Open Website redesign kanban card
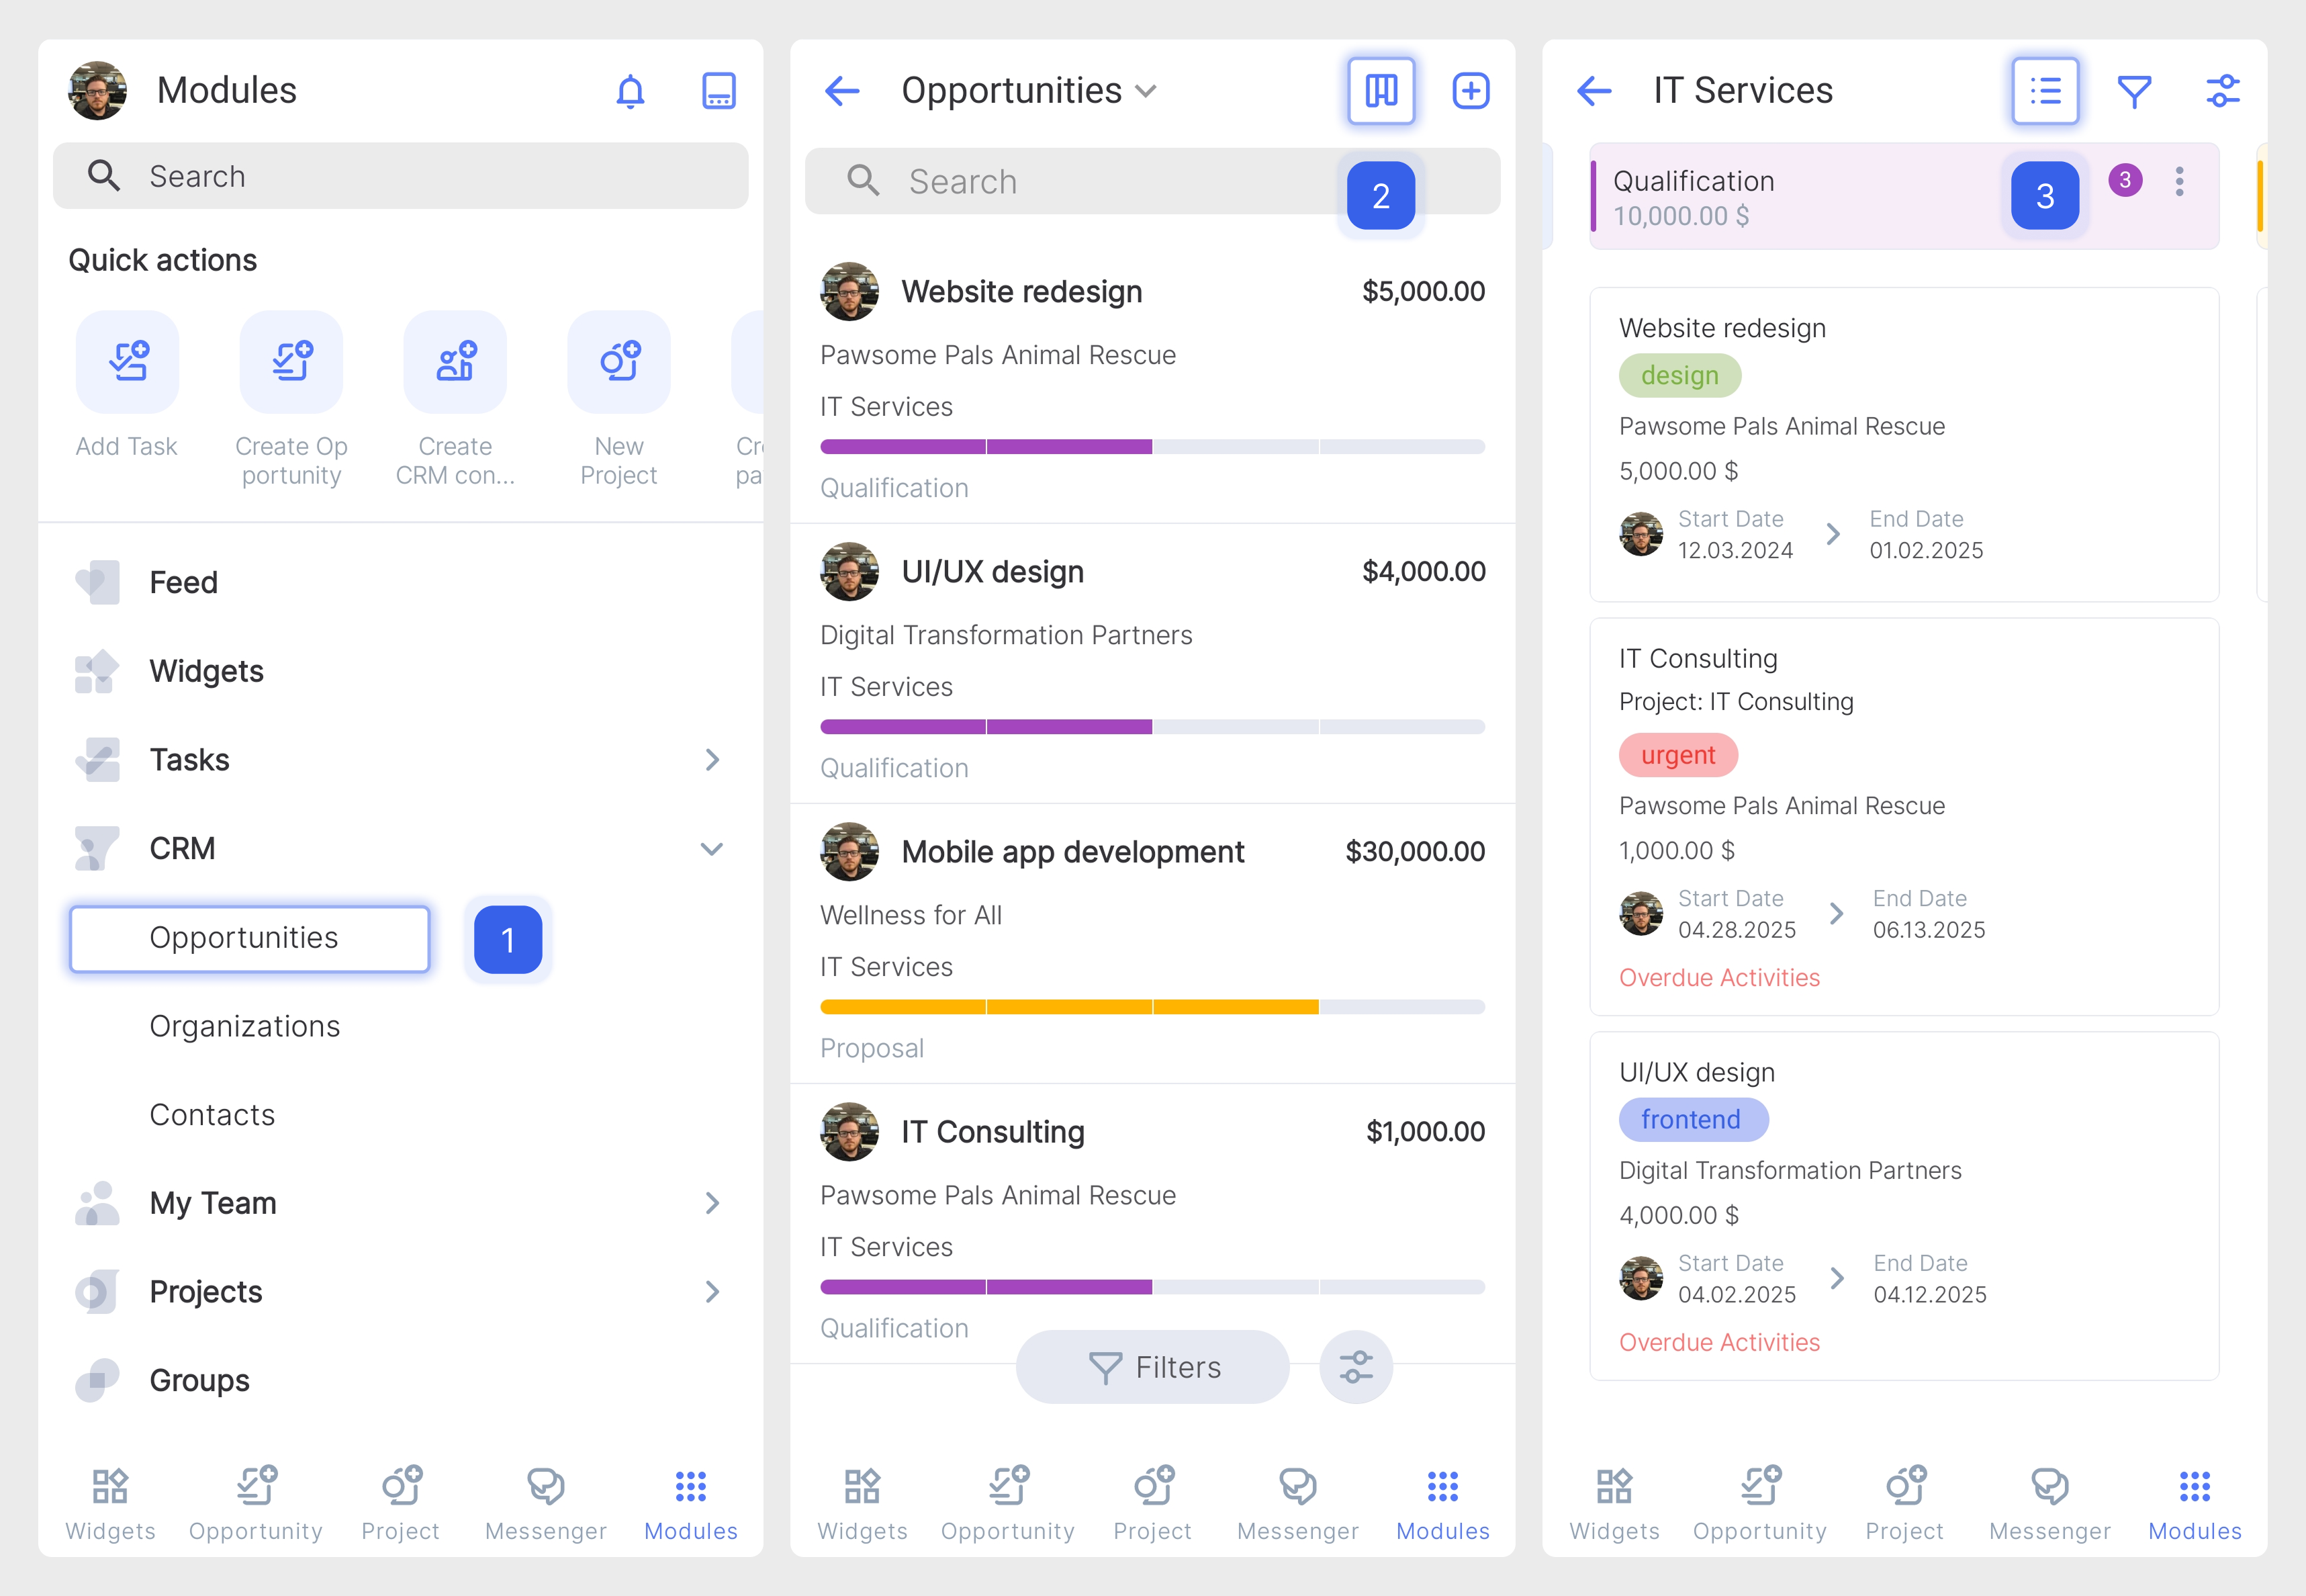The image size is (2306, 1596). [1904, 445]
